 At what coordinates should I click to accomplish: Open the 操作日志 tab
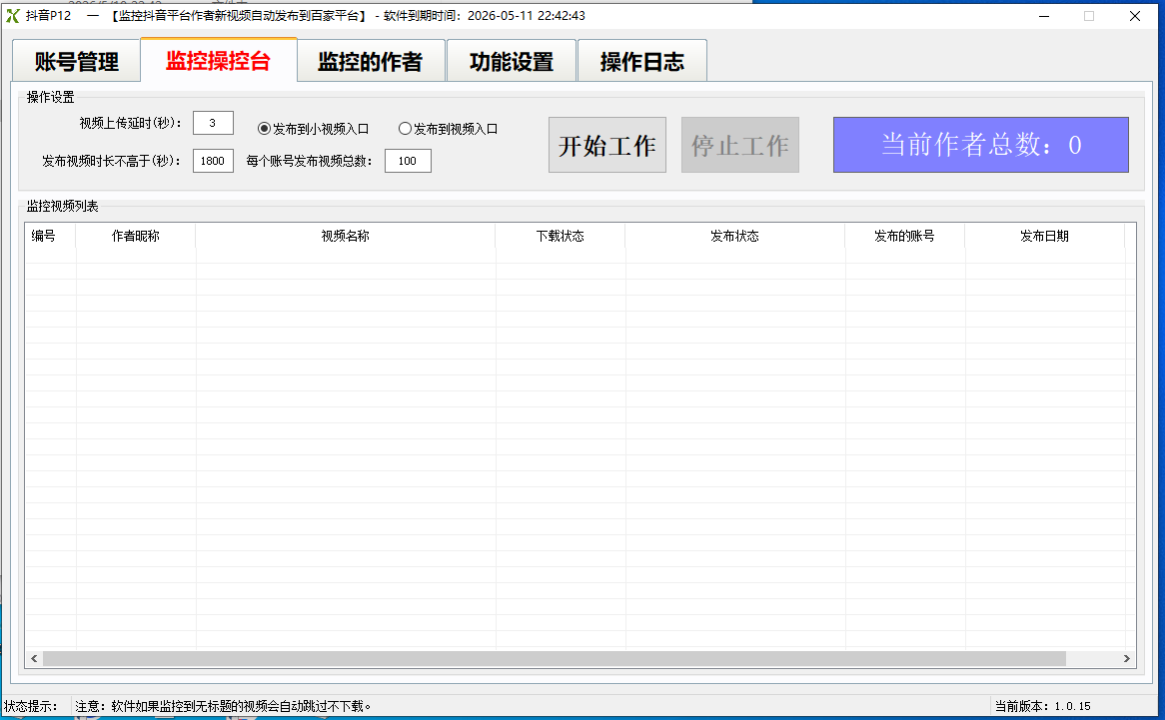click(641, 61)
